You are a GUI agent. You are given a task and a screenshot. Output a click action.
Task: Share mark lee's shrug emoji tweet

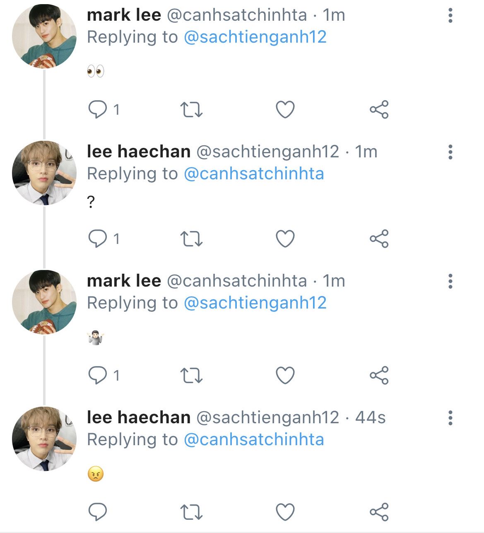pos(379,376)
